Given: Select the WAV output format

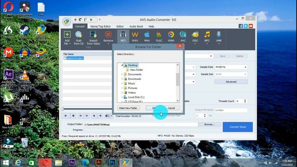Looking at the screenshot, I should click(135, 37).
